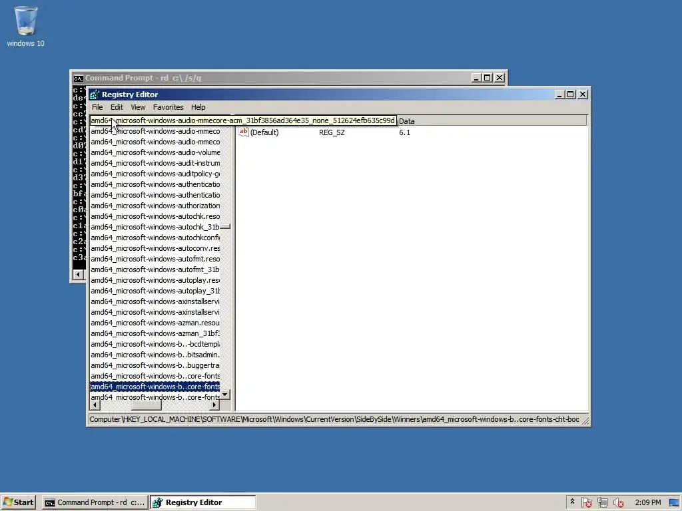Select the windows-azman.resou key
The height and width of the screenshot is (511, 682).
tap(155, 323)
